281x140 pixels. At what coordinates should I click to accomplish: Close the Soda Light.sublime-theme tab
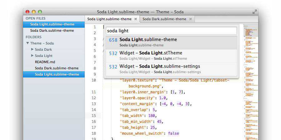[136, 19]
